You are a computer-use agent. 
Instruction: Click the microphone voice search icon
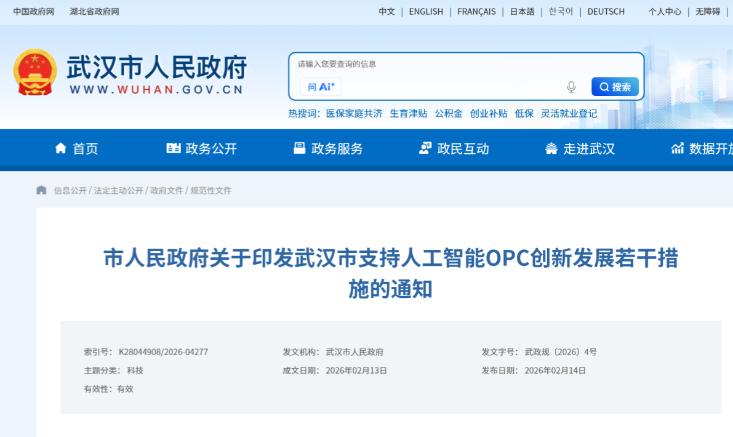[x=571, y=87]
